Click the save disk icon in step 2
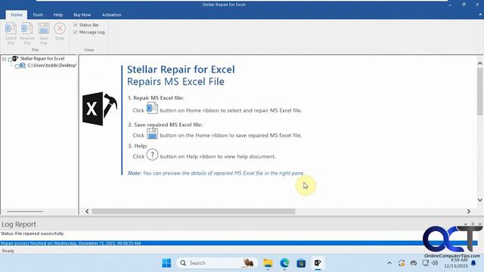Screen dimensions: 484x272 pos(152,134)
